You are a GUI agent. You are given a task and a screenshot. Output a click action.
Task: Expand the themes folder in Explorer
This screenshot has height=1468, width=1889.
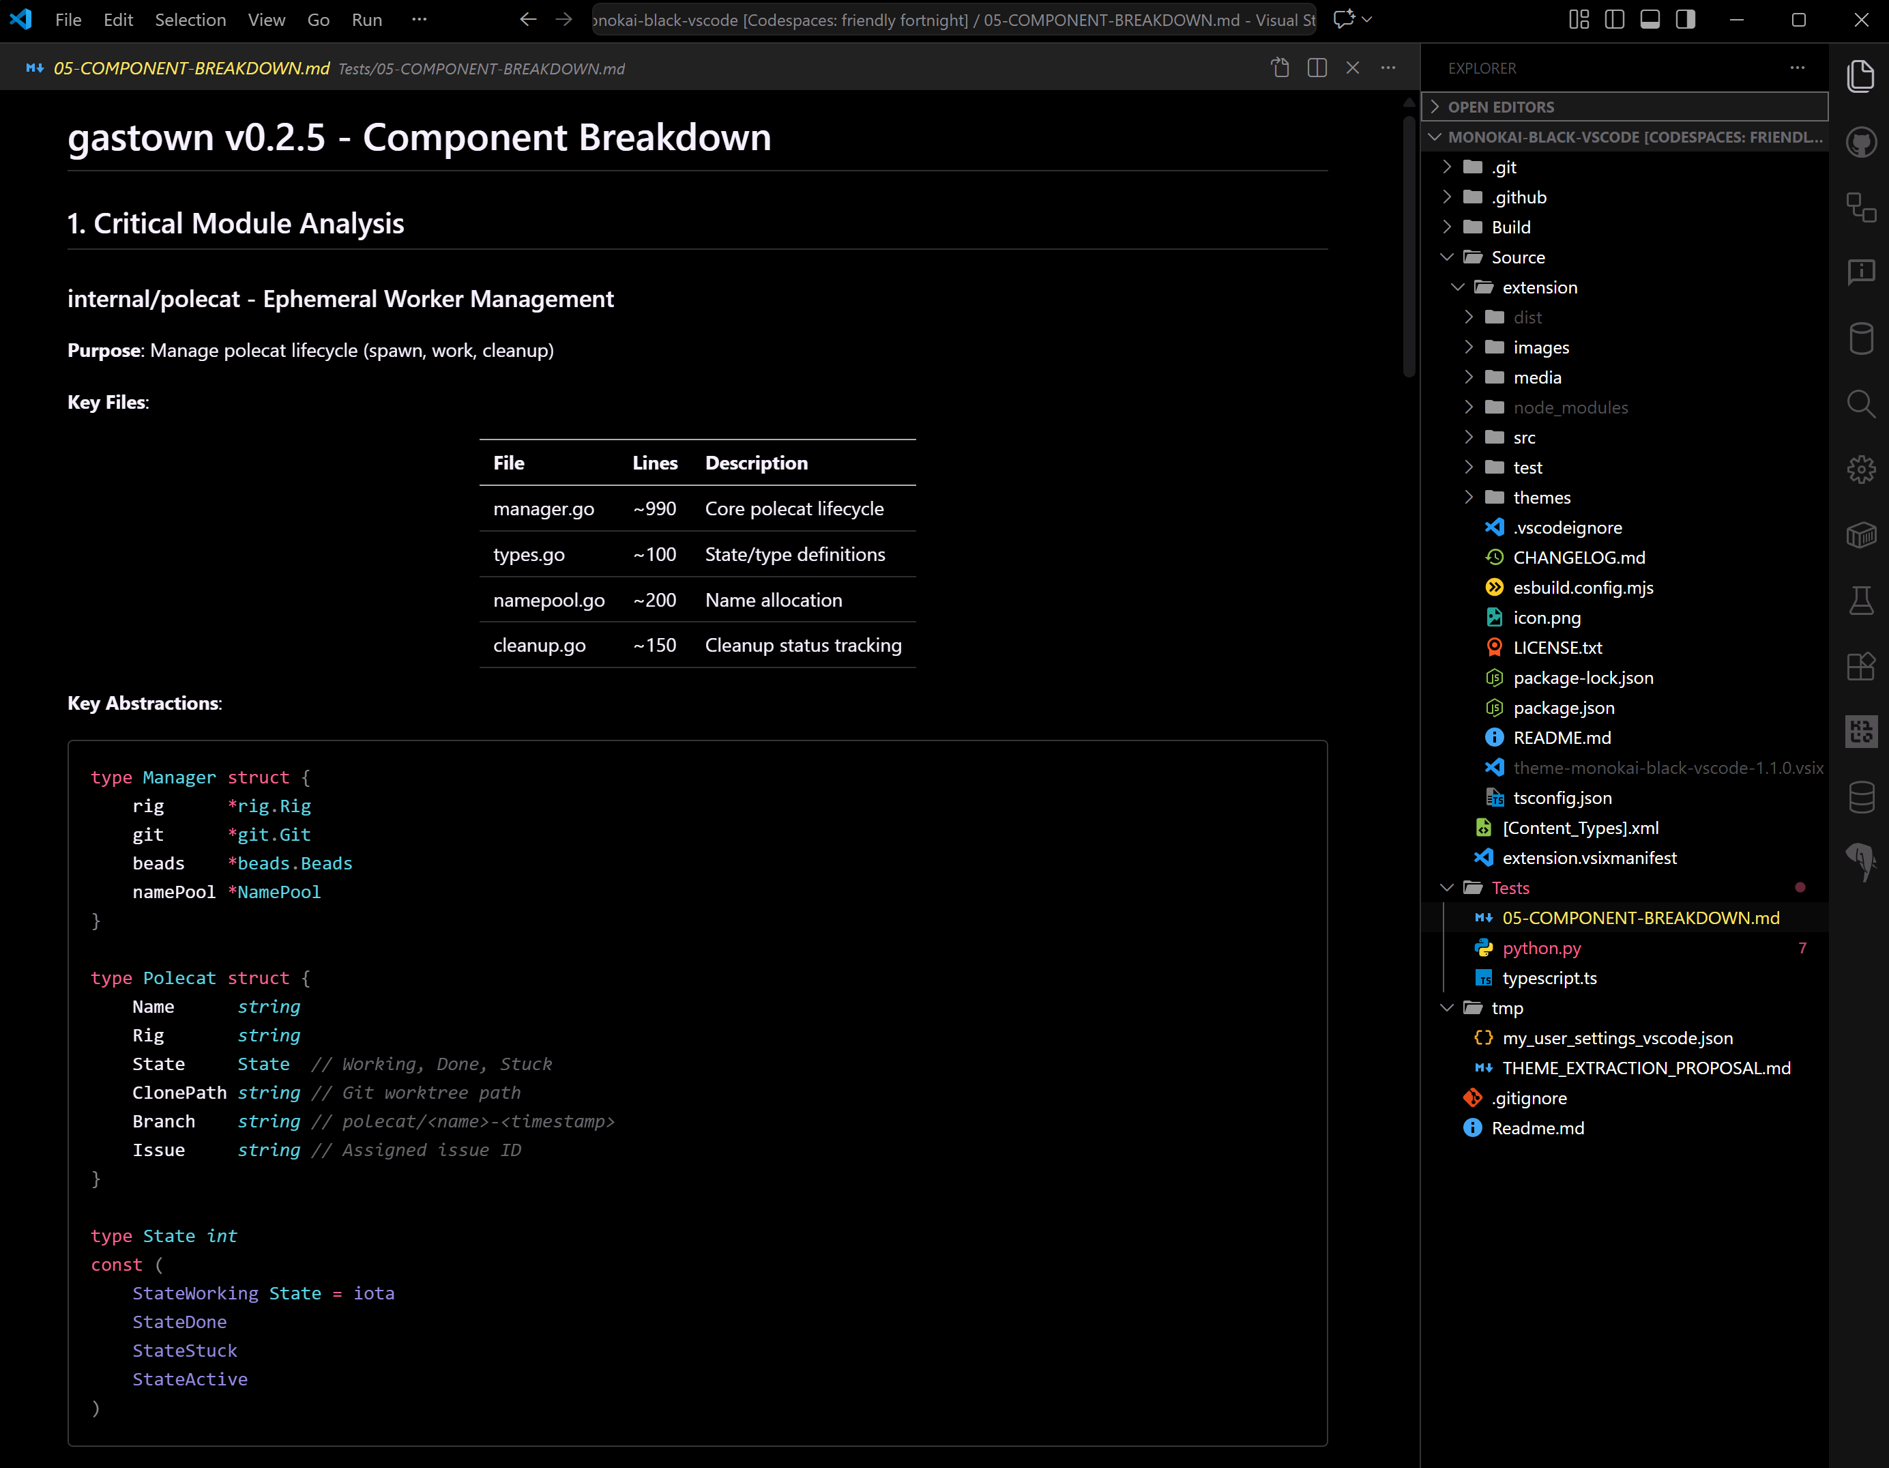click(1469, 498)
